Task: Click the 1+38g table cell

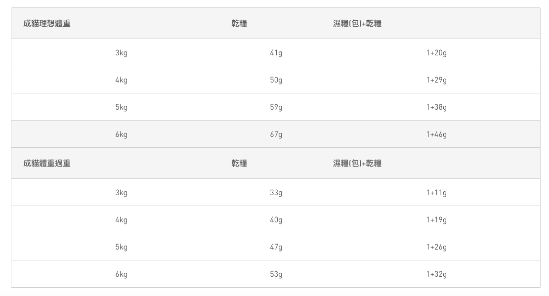Action: coord(436,107)
